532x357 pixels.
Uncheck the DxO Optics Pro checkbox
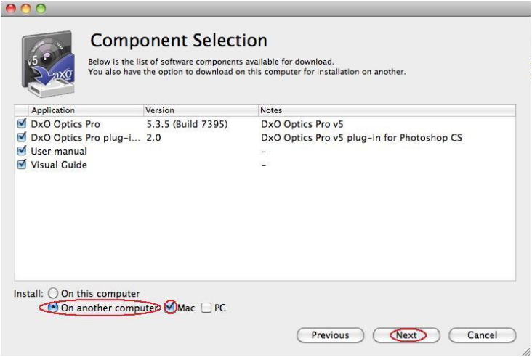(21, 124)
